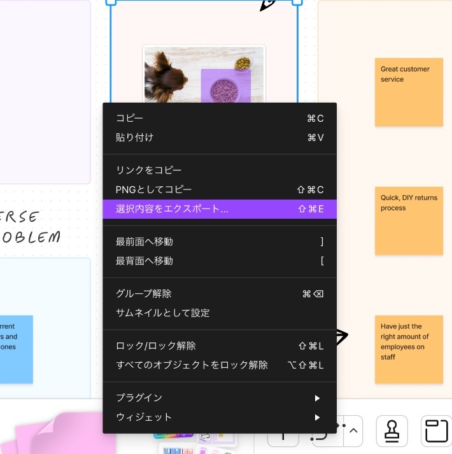Click ロック/ロック解除 menu entry
This screenshot has height=454, width=452.
coord(220,346)
